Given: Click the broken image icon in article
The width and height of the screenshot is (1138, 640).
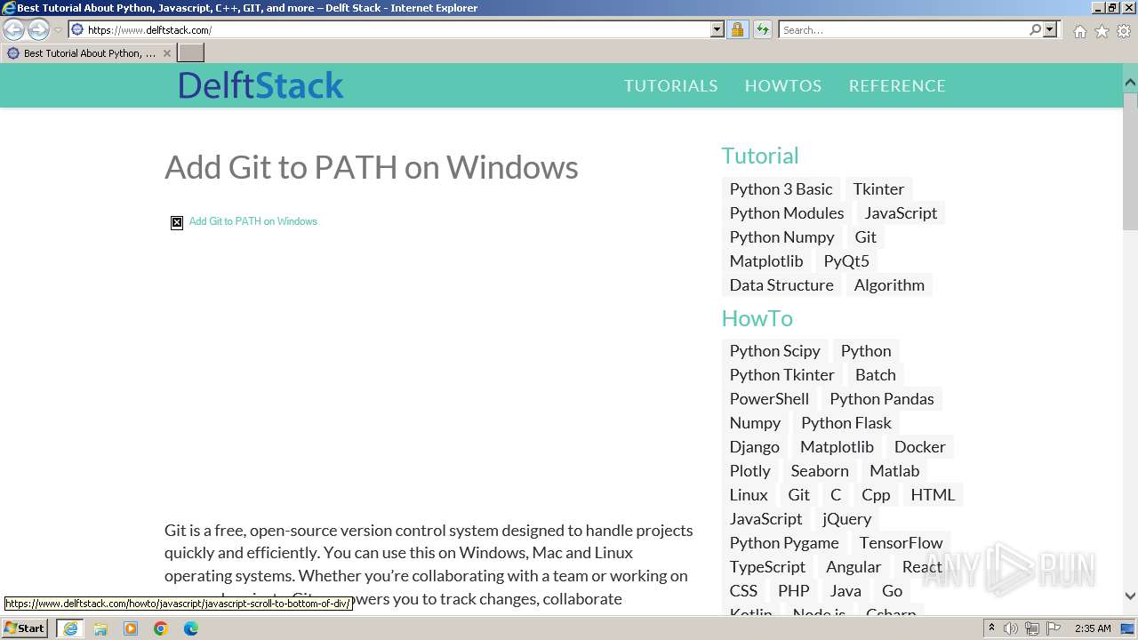Looking at the screenshot, I should pos(177,222).
